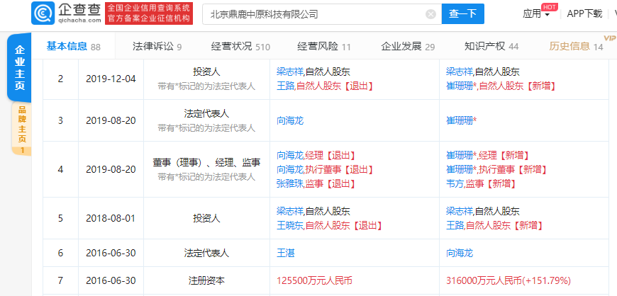Open 梁志祥 in row 5 before-change column
Screen dimensions: 617x296
pos(290,211)
